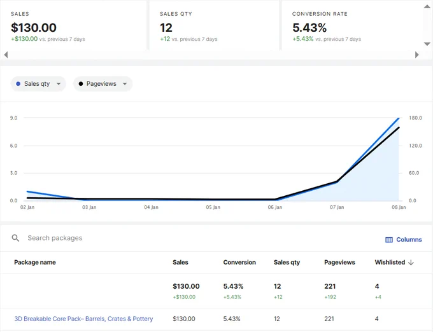
Task: Click the 180.0 right axis label
Action: point(416,118)
